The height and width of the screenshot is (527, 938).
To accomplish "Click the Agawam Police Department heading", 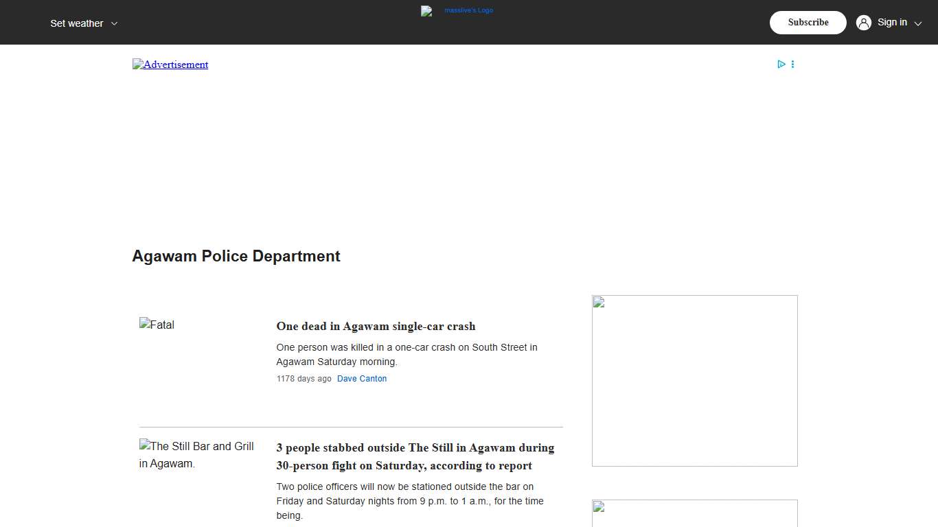I will [236, 256].
